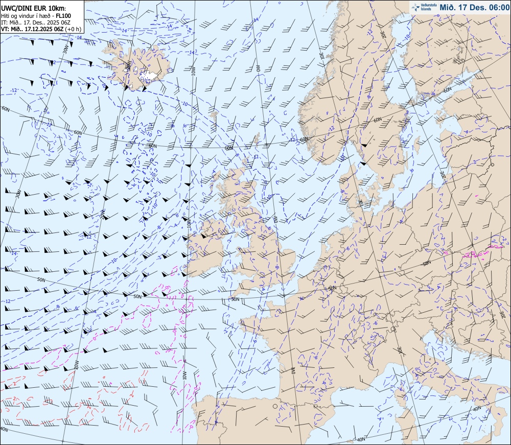Click 'Hiti og vindur í hæð - FL100' line
This screenshot has height=445, width=511.
click(x=36, y=16)
